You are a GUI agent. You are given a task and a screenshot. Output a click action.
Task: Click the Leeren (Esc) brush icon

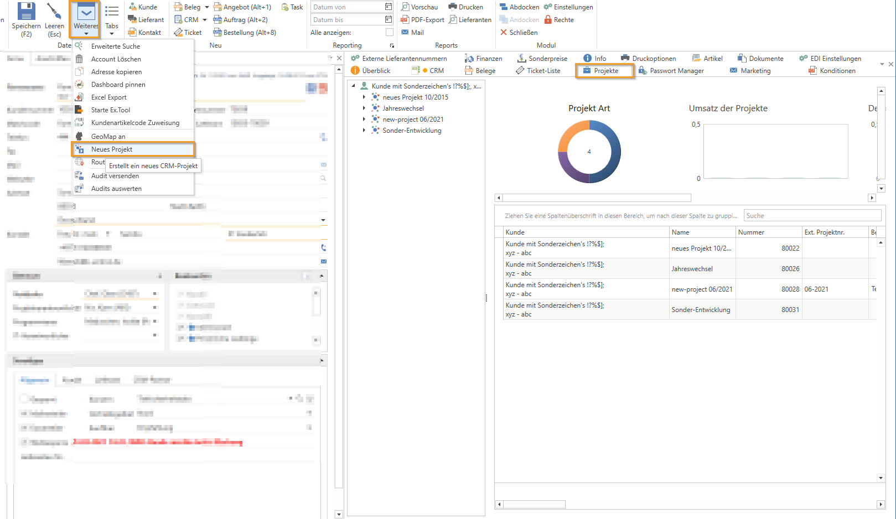[54, 12]
